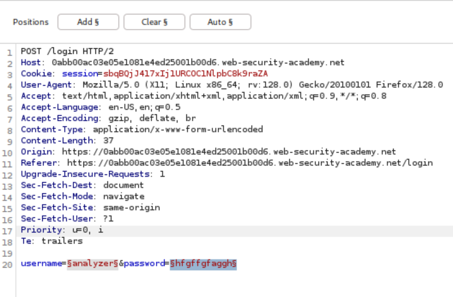Click the Accept-Encoding header line

(x=109, y=118)
